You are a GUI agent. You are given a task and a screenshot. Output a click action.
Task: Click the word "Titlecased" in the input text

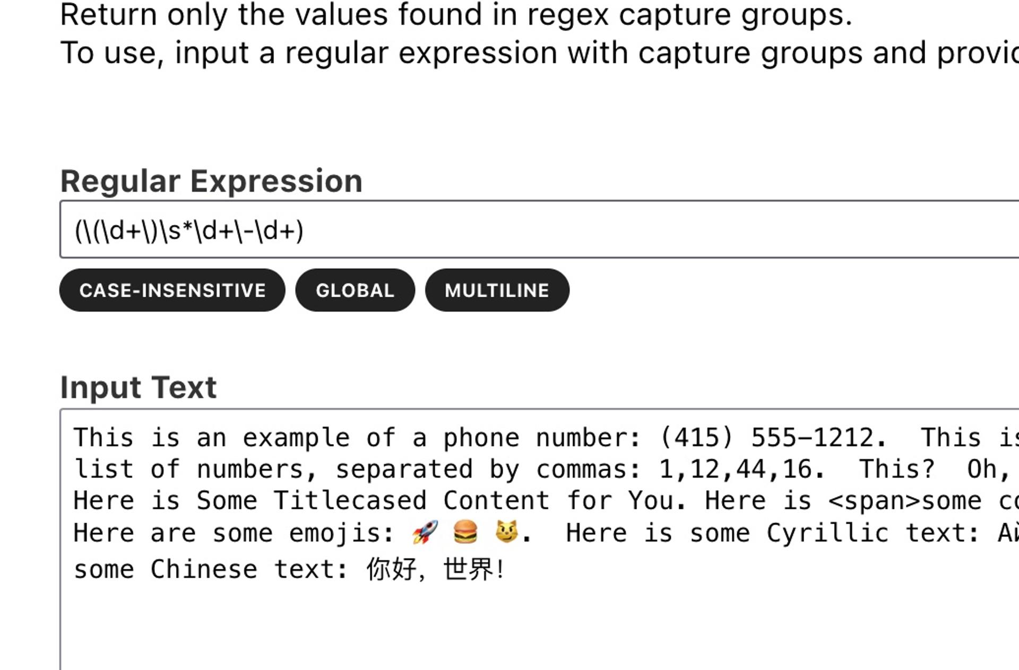tap(350, 501)
